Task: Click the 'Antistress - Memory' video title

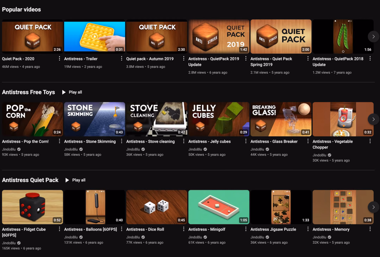Action: click(331, 229)
